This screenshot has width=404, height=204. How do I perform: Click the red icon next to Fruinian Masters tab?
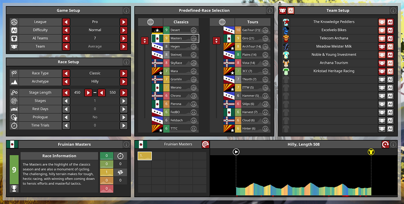(205, 144)
